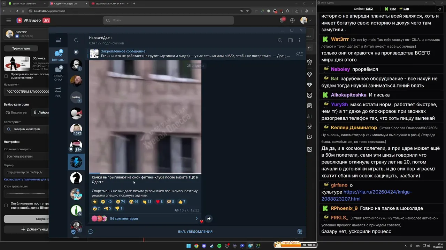Open the chess knight avatar chat
Viewport: 446px width, 250px height.
point(76,177)
